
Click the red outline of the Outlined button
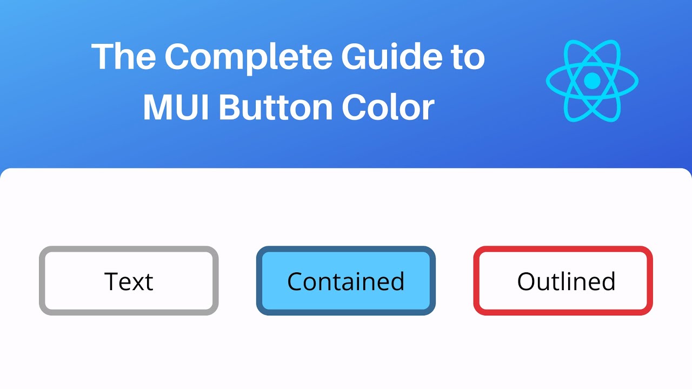click(563, 250)
